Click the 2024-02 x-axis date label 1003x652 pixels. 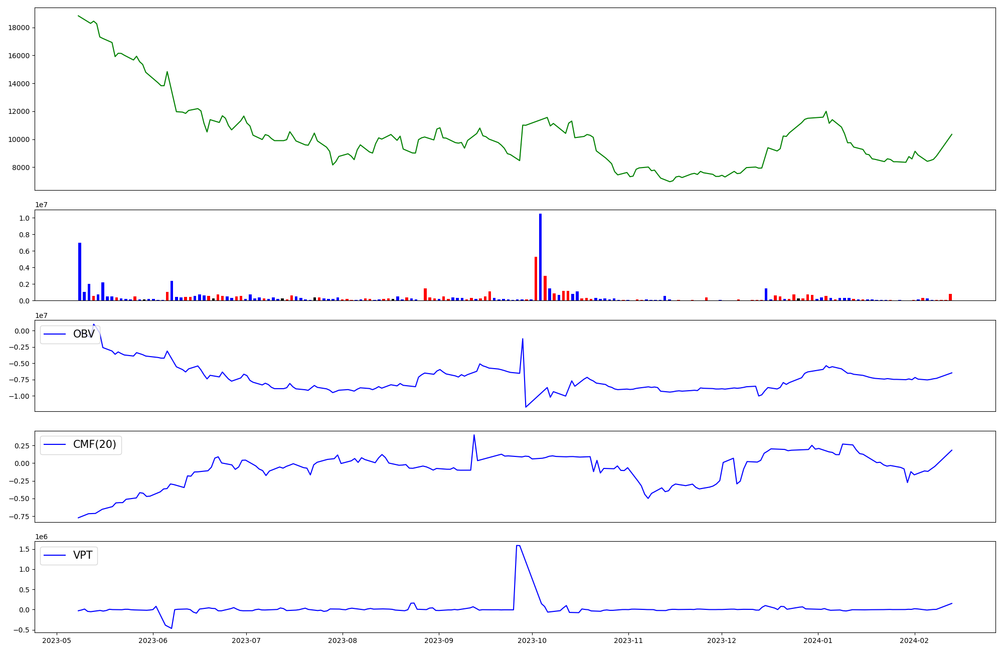point(914,640)
